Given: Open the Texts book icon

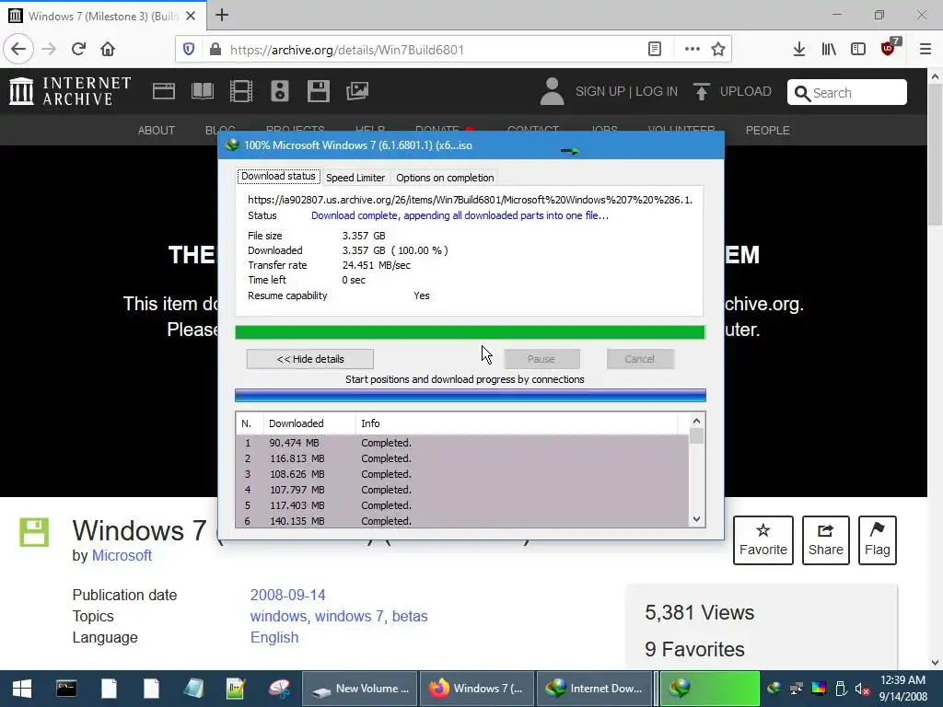Looking at the screenshot, I should (x=202, y=91).
